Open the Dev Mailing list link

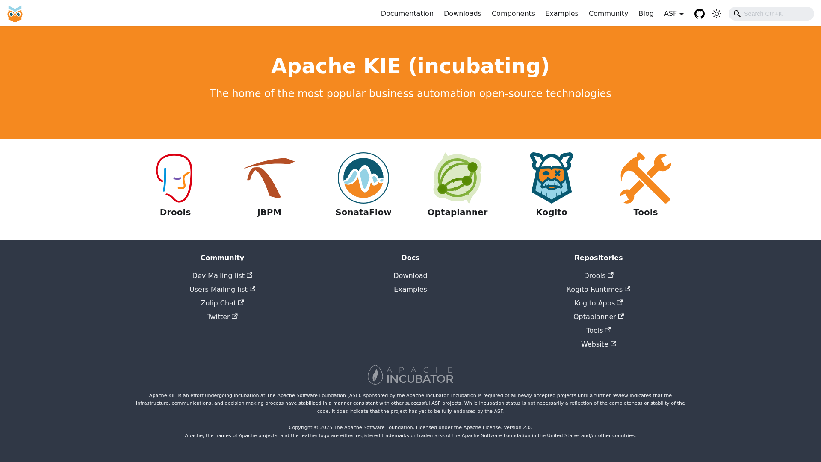click(222, 275)
